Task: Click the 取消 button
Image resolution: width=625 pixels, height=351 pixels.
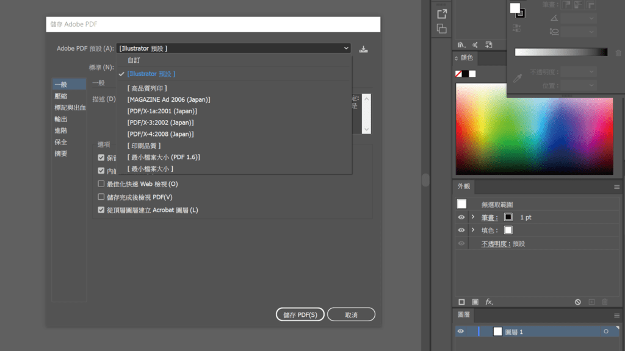Action: pyautogui.click(x=351, y=314)
